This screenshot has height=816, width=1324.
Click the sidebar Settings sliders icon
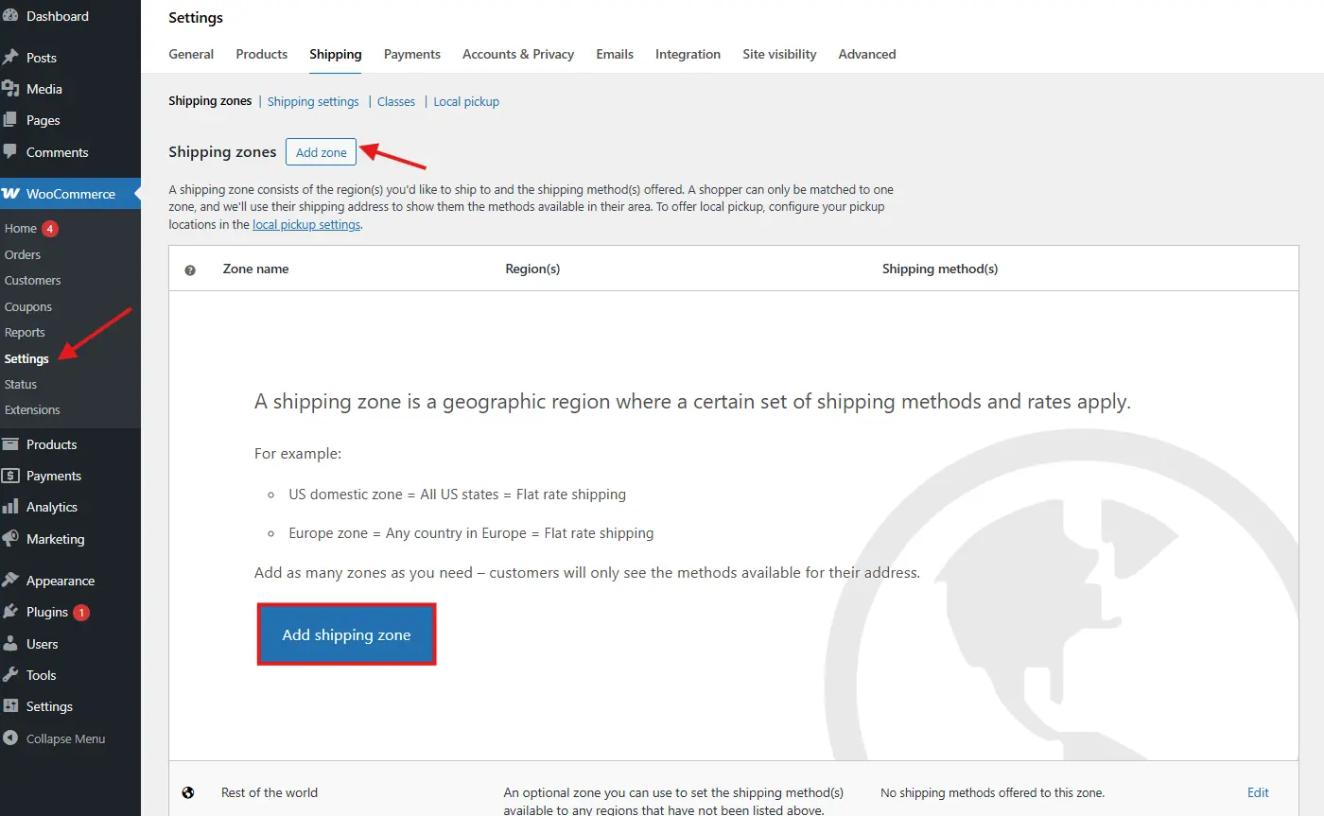[x=10, y=706]
